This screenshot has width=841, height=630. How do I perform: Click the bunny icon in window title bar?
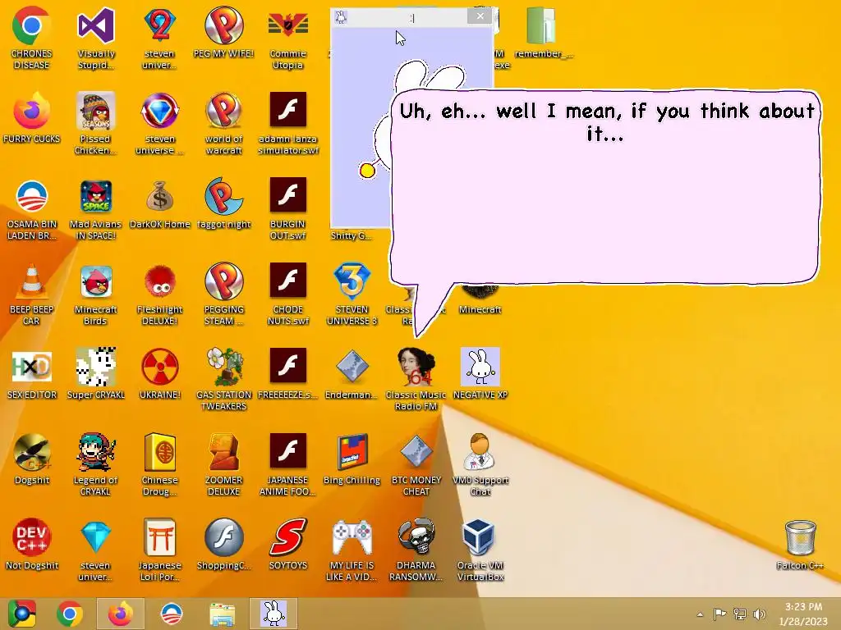point(341,17)
